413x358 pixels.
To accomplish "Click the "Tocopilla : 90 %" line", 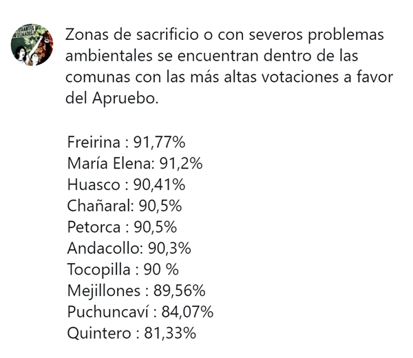I will (125, 270).
